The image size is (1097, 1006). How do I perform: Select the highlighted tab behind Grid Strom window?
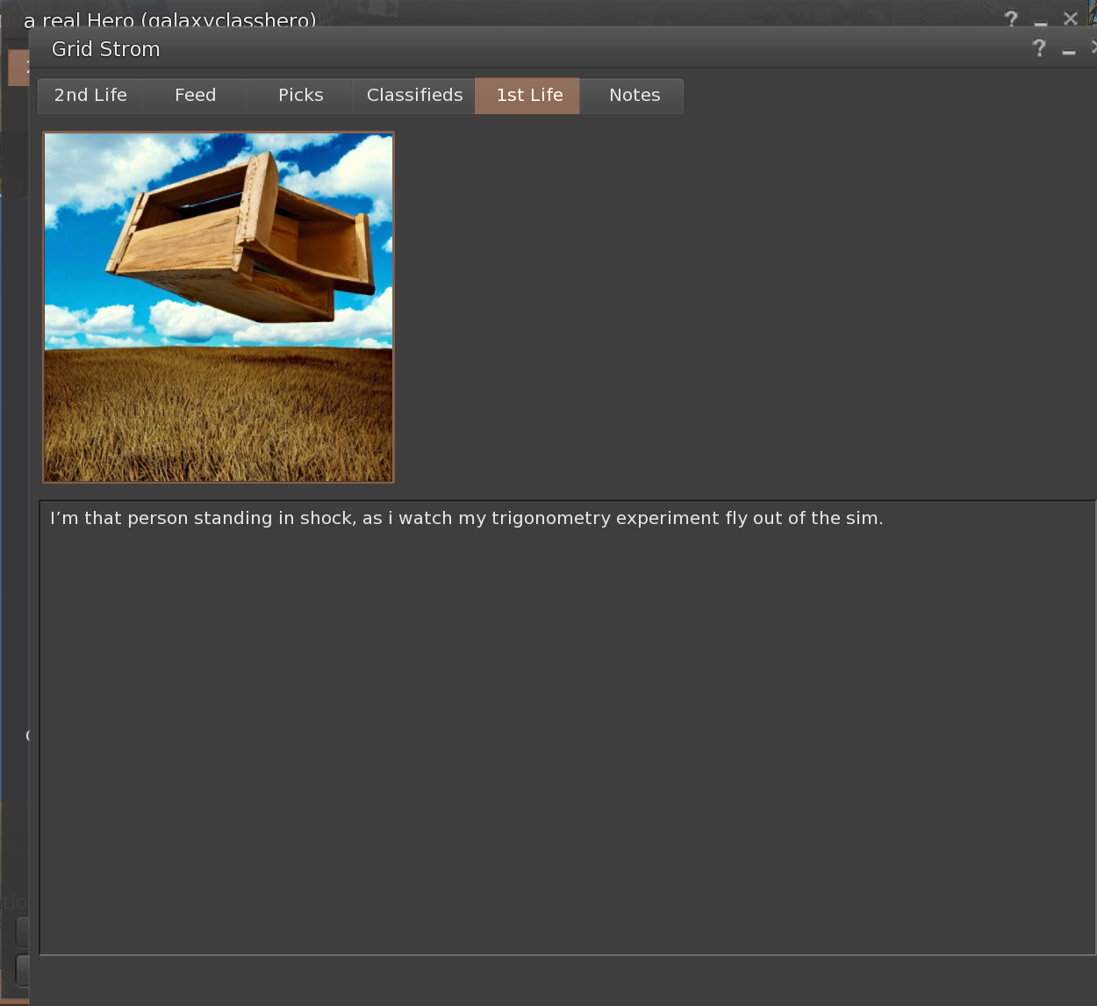point(18,68)
